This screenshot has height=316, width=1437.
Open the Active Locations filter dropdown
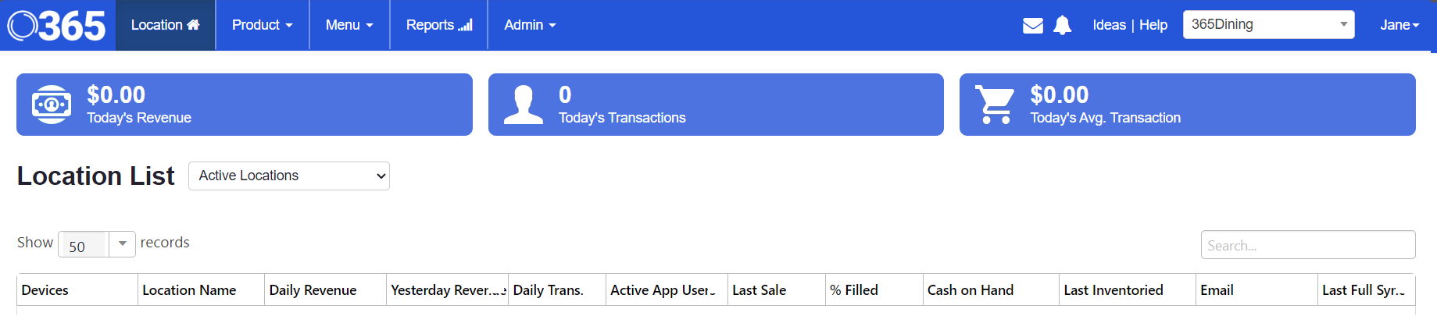(x=289, y=176)
